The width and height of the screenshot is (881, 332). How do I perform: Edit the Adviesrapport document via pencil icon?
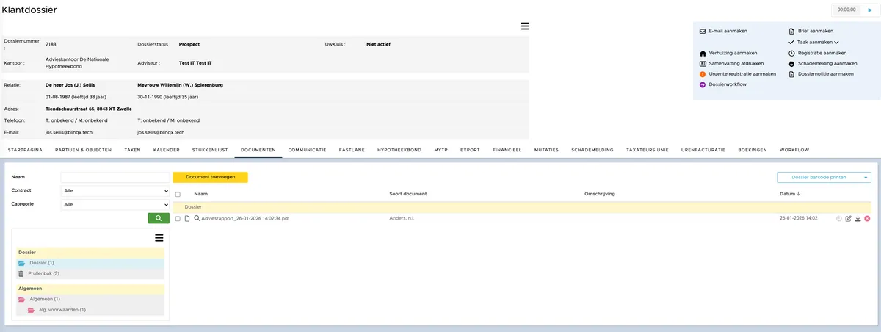[x=849, y=219]
